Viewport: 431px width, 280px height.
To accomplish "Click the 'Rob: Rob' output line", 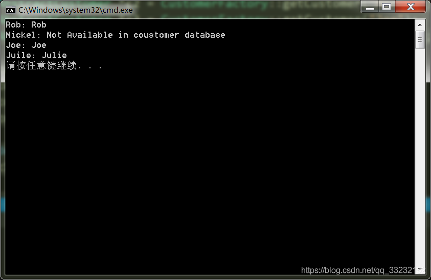I will (26, 24).
